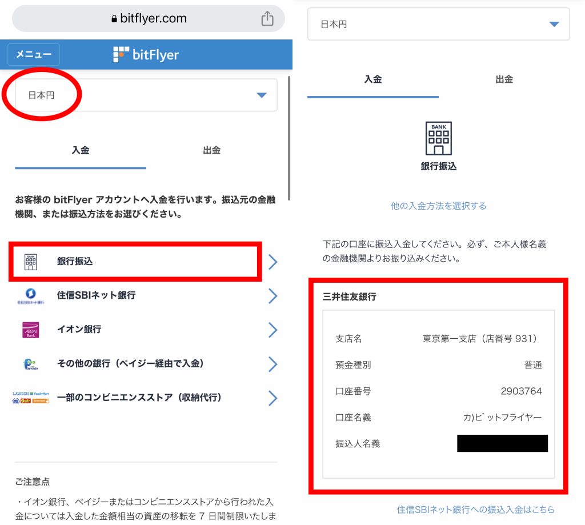Image resolution: width=585 pixels, height=525 pixels.
Task: Open 住信SBIネット銀行への振込入金はこちら link
Action: (475, 510)
